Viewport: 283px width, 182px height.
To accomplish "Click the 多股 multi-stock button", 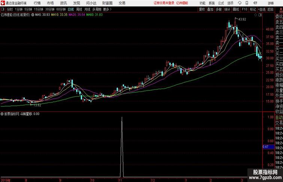I will pyautogui.click(x=219, y=9).
